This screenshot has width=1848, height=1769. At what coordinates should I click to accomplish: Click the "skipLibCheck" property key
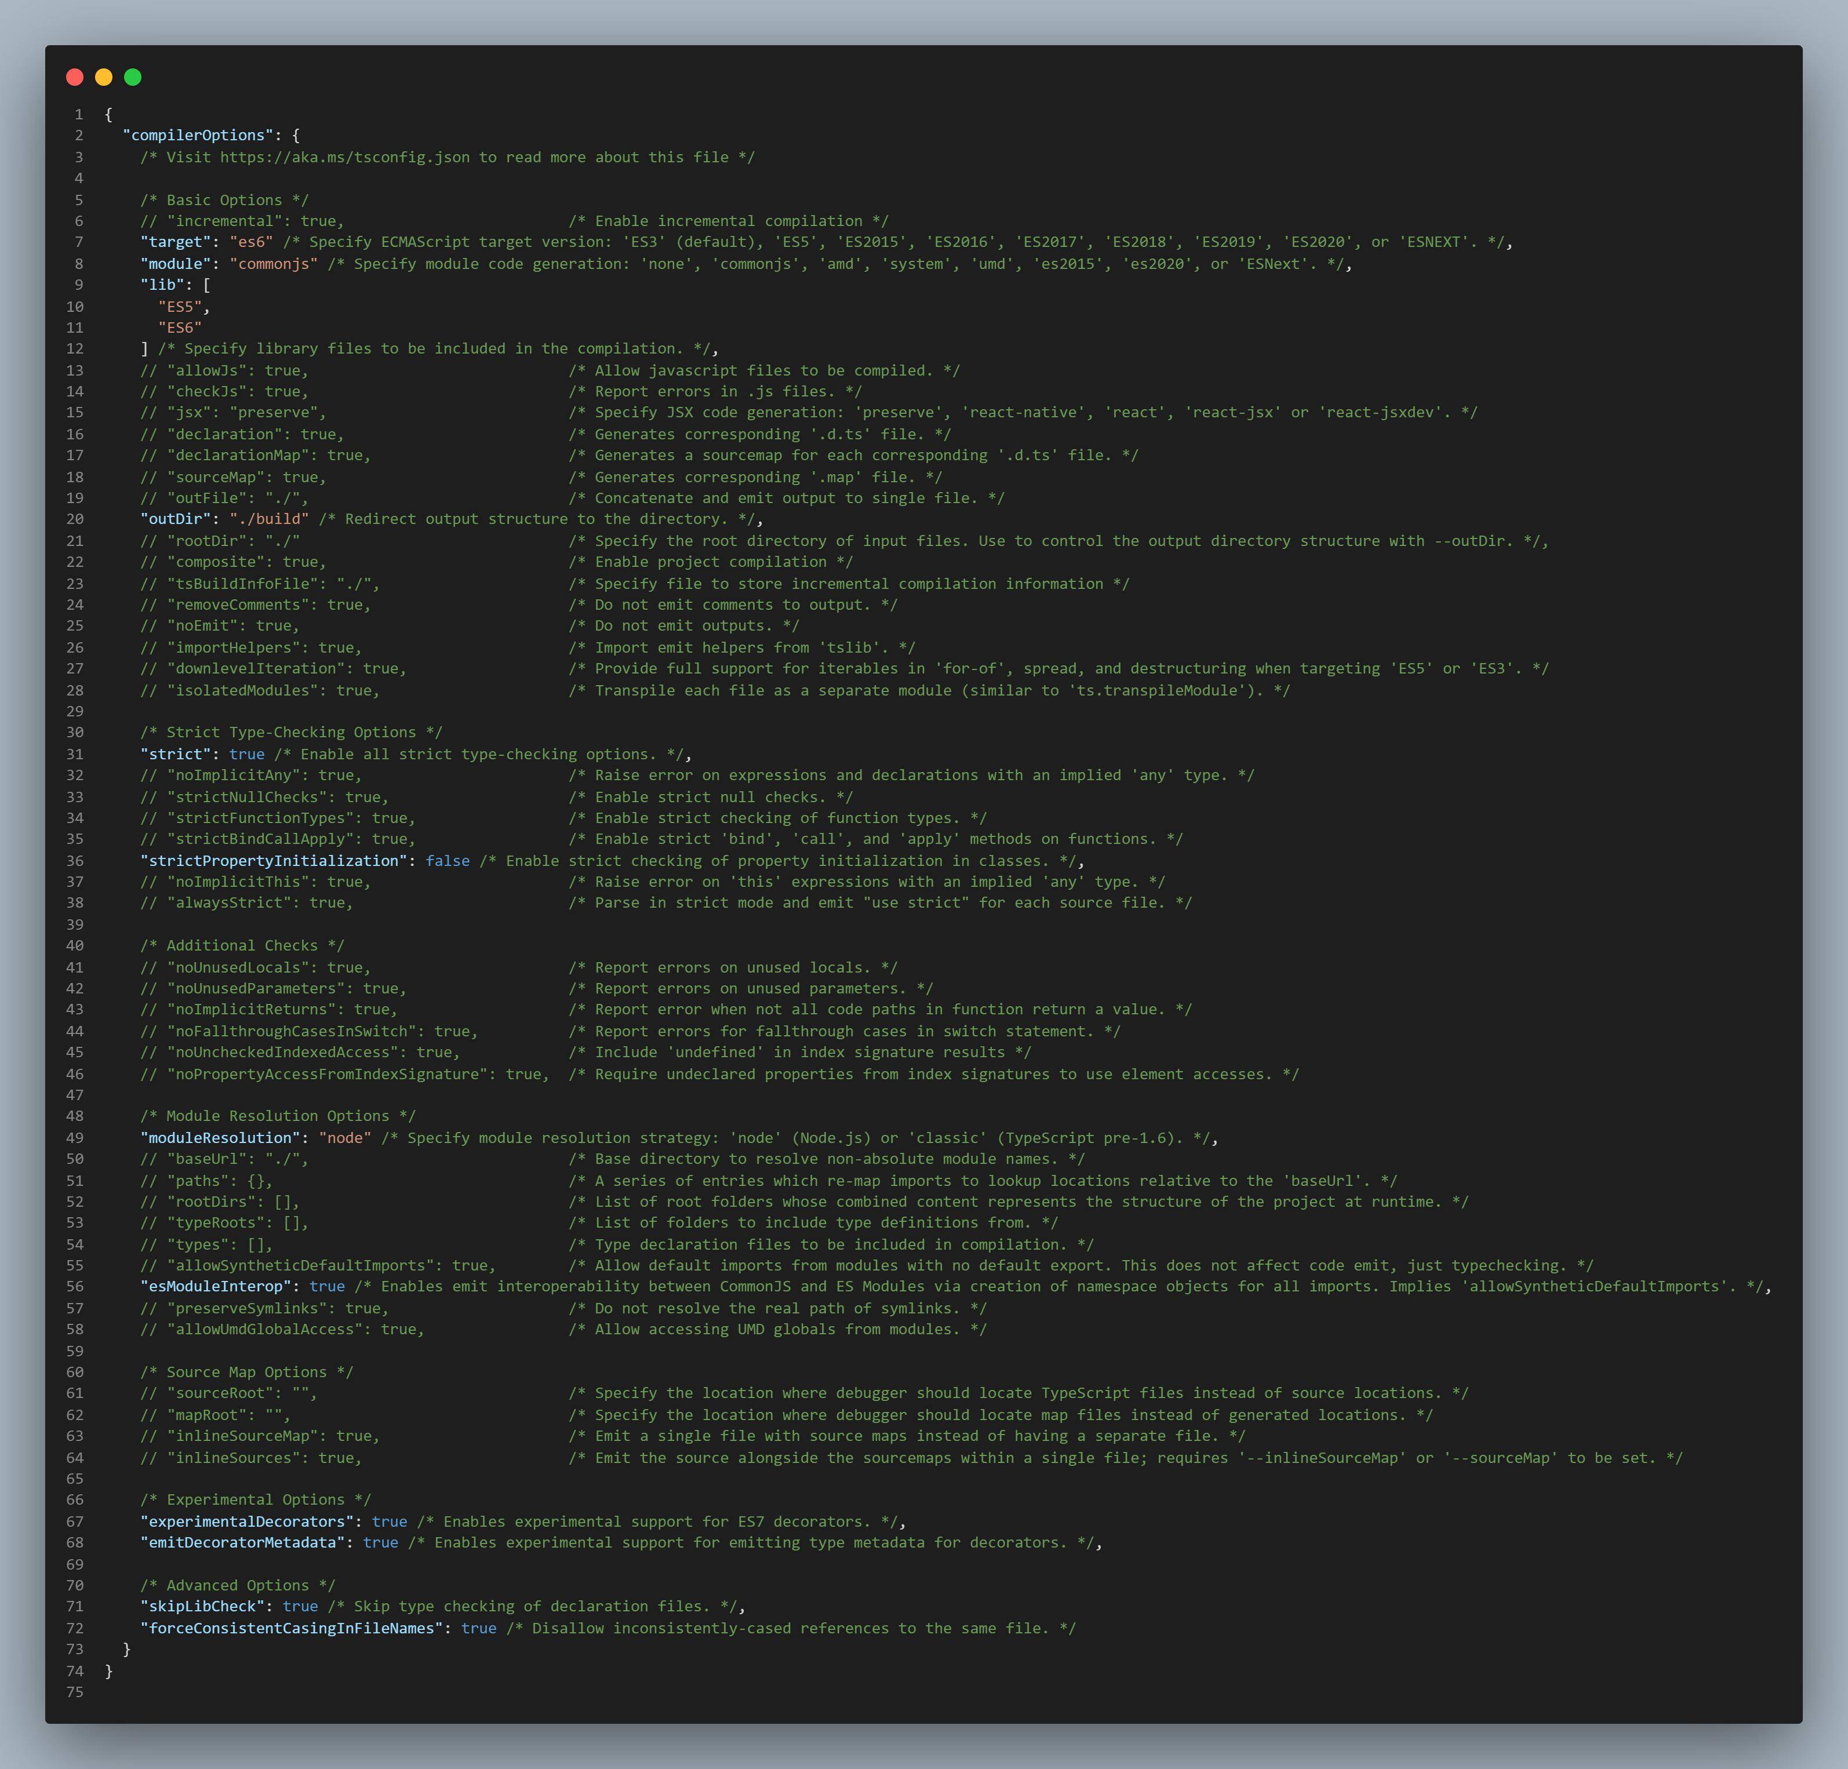(203, 1607)
